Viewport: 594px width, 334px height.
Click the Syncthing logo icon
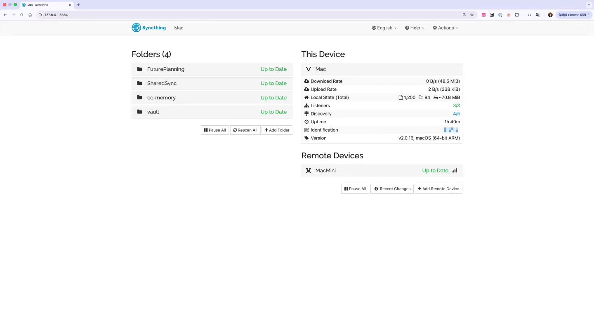tap(136, 28)
